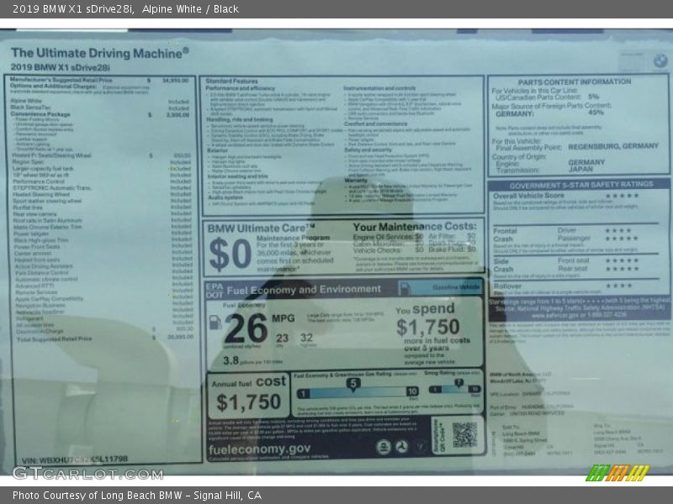Image resolution: width=673 pixels, height=504 pixels.
Task: Click 'Black High-gloss Trim' line
Action: tap(103, 240)
